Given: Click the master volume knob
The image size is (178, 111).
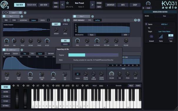Looking at the screenshot, I should 148,4.
